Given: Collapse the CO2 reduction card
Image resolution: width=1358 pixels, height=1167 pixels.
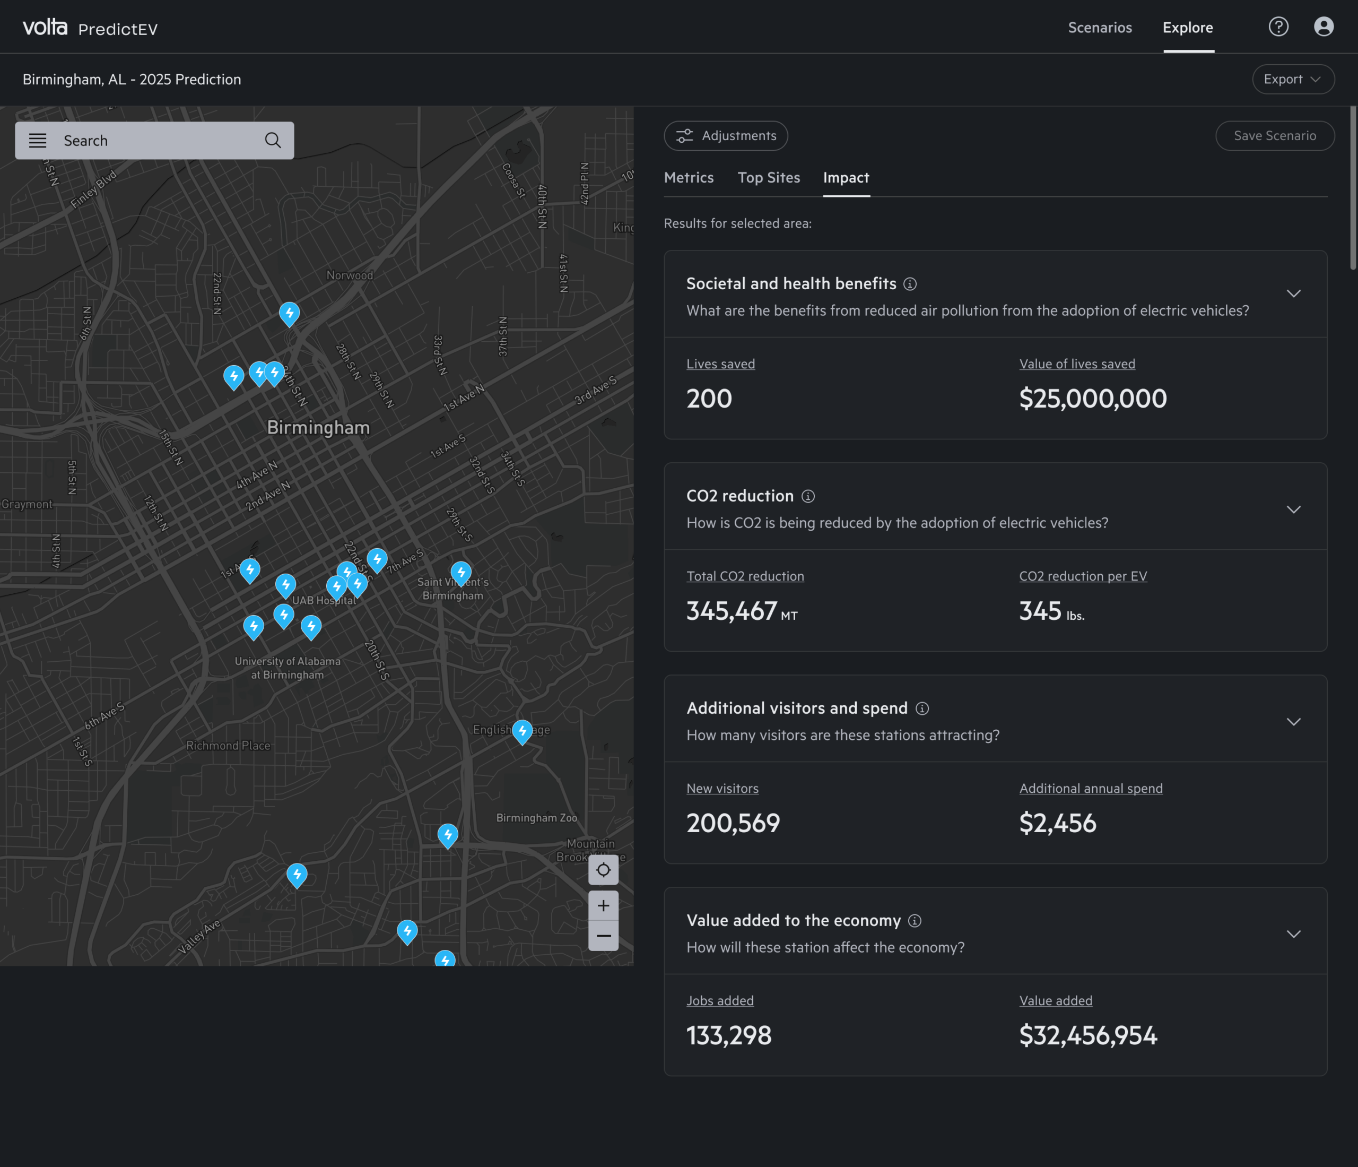Looking at the screenshot, I should click(1293, 509).
